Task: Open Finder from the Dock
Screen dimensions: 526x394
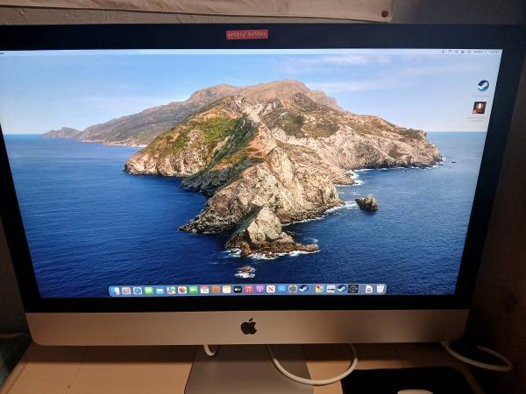Action: click(116, 291)
